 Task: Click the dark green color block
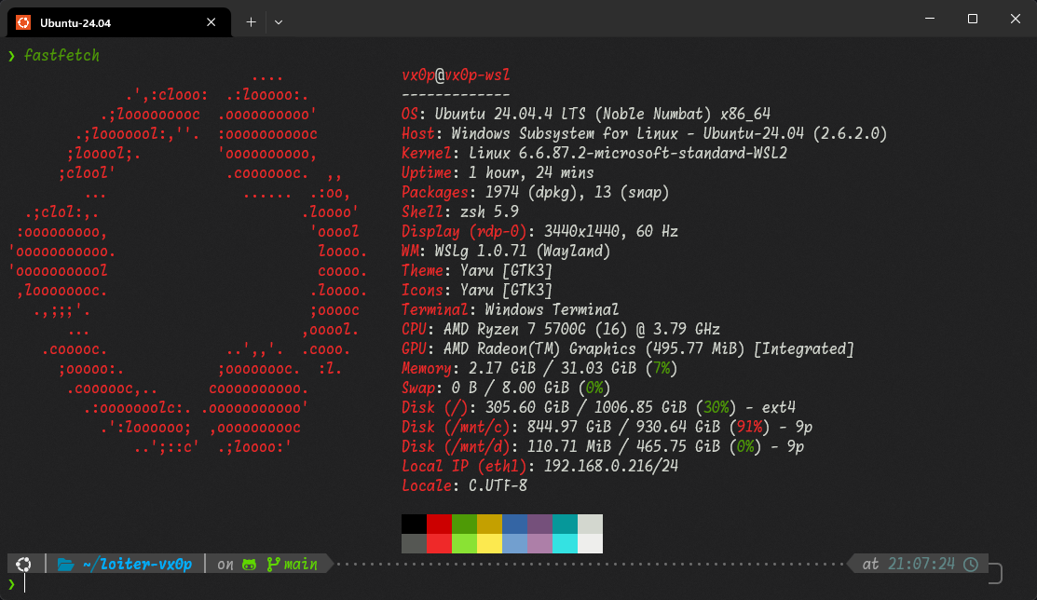(x=464, y=524)
